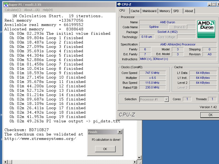Click the Version 1.42 label in CPU-Z
This screenshot has width=219, height=164.
[x=208, y=107]
